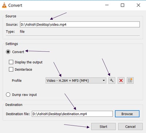Open edit selected profile wrench icon
The height and width of the screenshot is (133, 146).
click(x=112, y=81)
